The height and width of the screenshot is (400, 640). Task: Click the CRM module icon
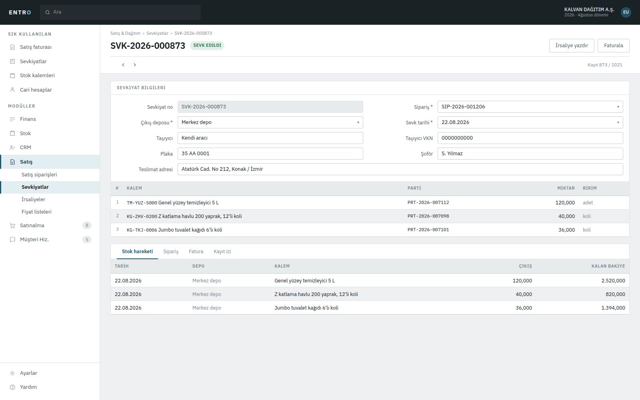point(12,148)
